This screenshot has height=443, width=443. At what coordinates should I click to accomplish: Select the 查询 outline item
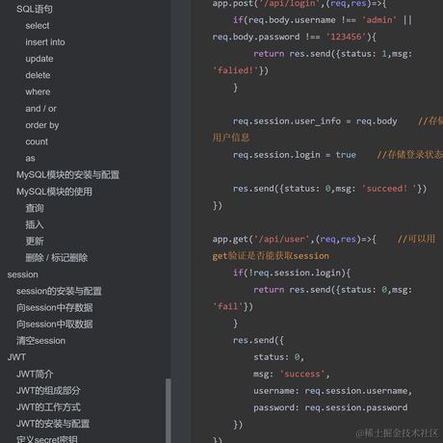point(35,208)
